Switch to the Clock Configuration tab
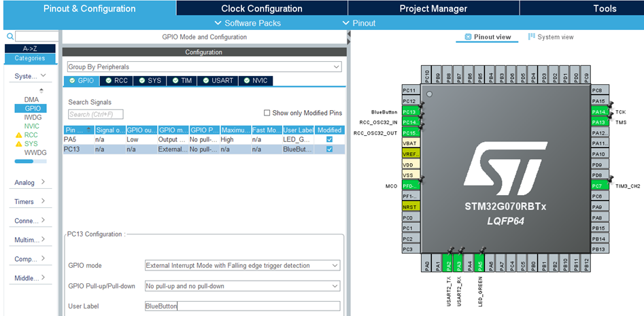This screenshot has height=316, width=644. click(x=262, y=8)
